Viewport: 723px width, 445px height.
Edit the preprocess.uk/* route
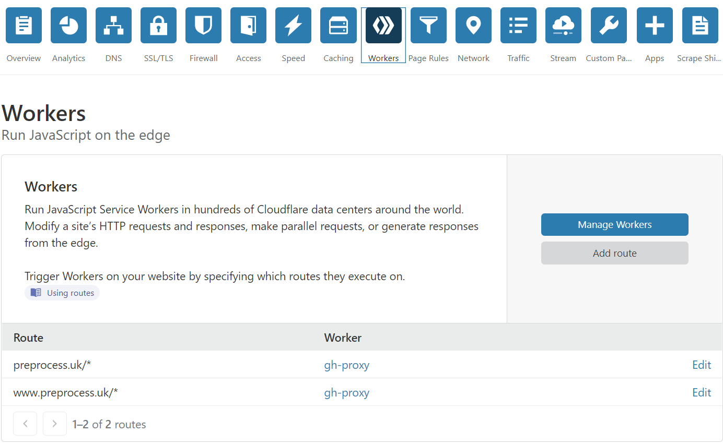[x=702, y=365]
